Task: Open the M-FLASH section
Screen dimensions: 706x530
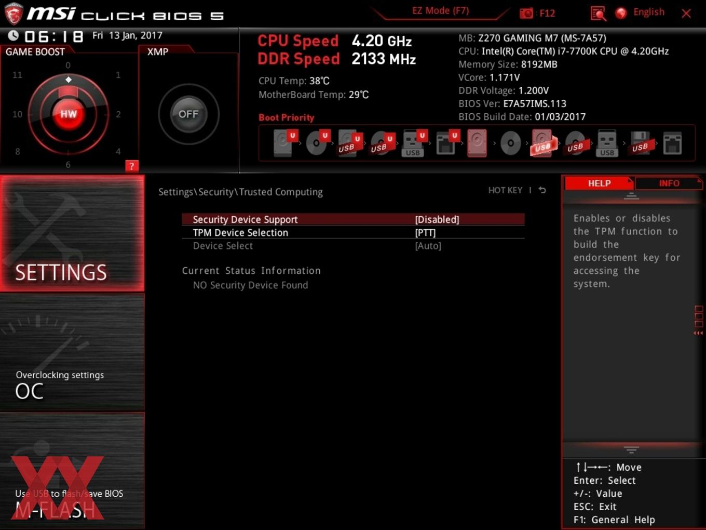Action: point(72,471)
